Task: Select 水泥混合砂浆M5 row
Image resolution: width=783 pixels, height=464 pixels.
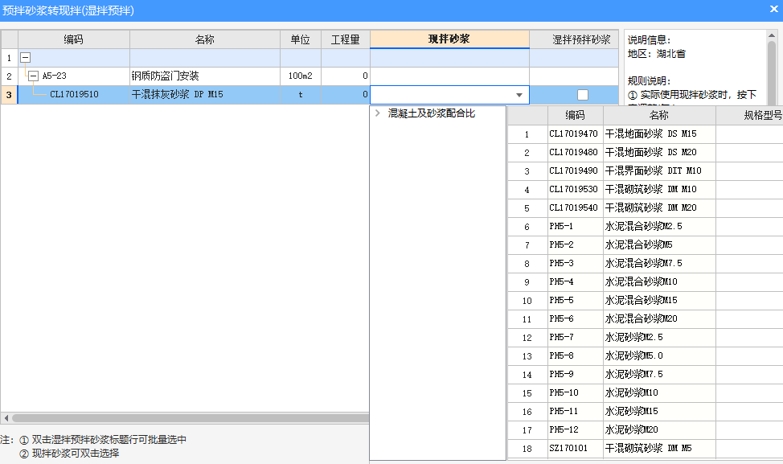Action: [646, 244]
